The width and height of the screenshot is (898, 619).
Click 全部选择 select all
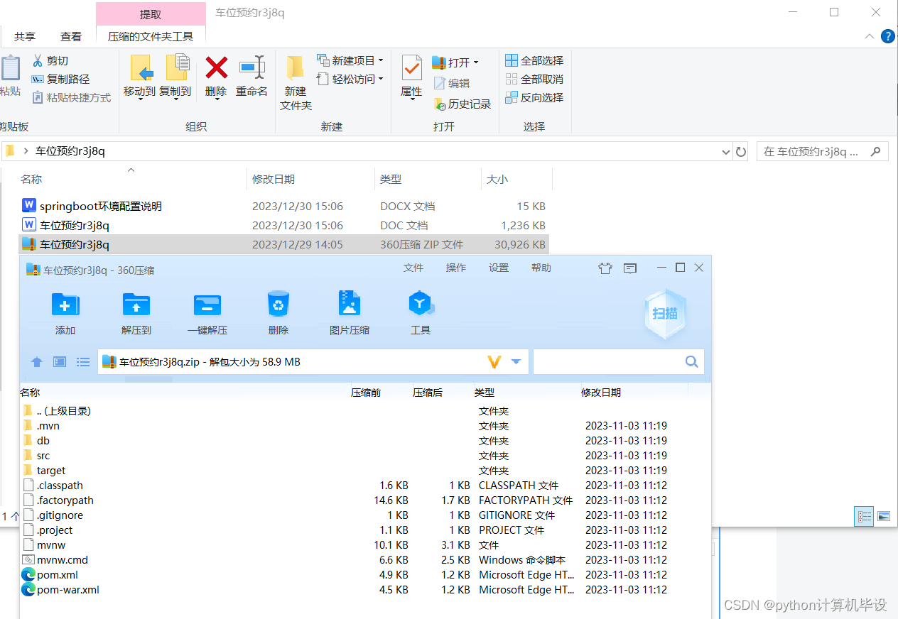pyautogui.click(x=534, y=61)
